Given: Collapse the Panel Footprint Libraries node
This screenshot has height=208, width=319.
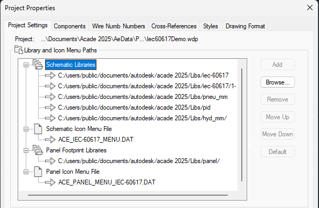Looking at the screenshot, I should (x=26, y=150).
